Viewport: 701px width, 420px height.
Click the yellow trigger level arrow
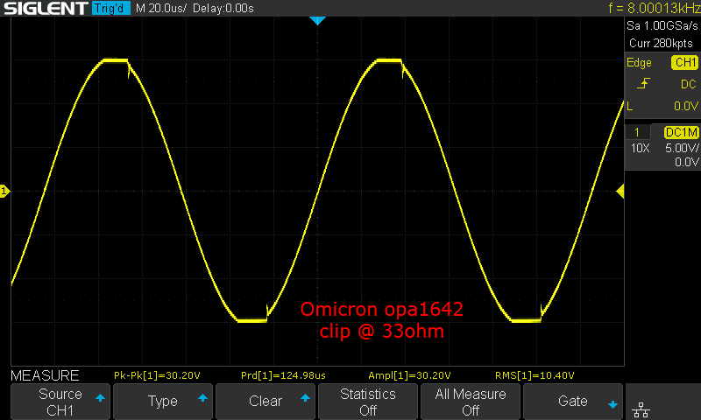620,192
